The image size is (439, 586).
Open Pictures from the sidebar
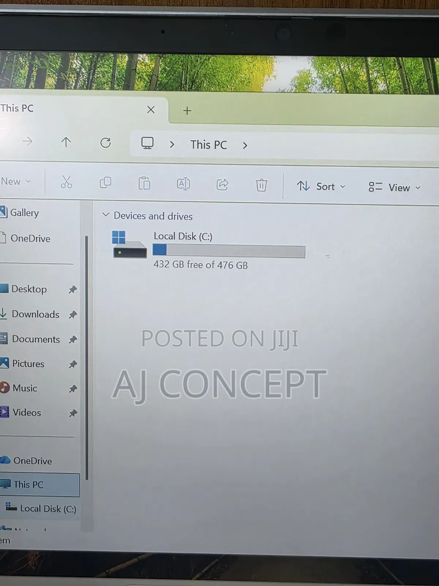28,364
